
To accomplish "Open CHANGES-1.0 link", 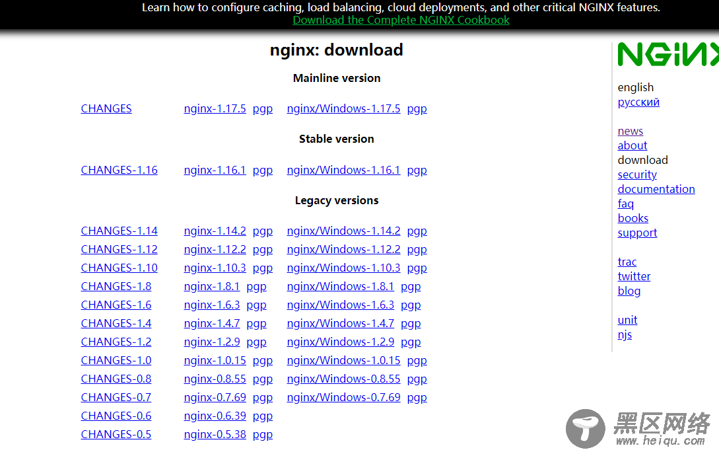I will [116, 360].
